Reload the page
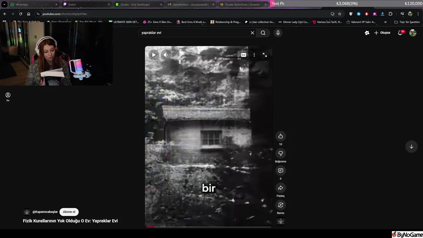Image resolution: width=423 pixels, height=238 pixels. pos(20,14)
